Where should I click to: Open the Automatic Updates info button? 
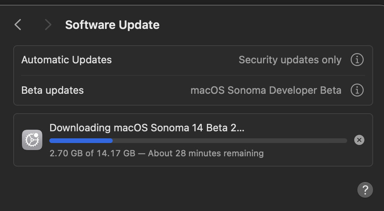(x=357, y=60)
